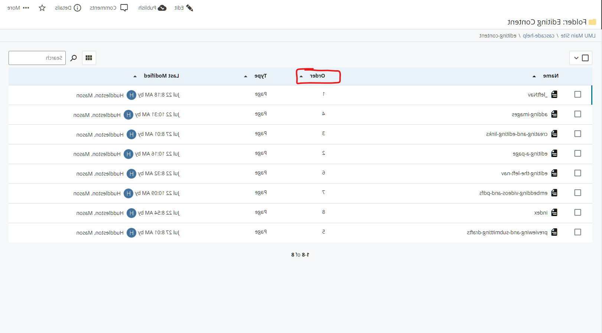Image resolution: width=602 pixels, height=333 pixels.
Task: Click page icon for _leftNav
Action: (554, 94)
